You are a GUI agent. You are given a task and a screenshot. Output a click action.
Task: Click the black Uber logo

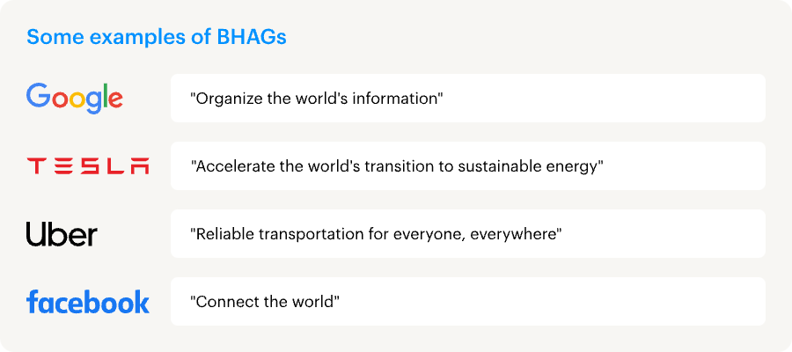point(62,234)
